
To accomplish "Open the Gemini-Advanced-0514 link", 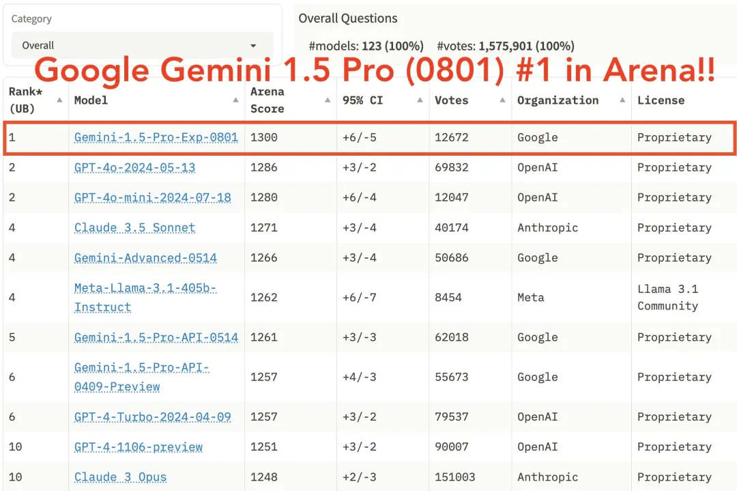I will [x=146, y=257].
